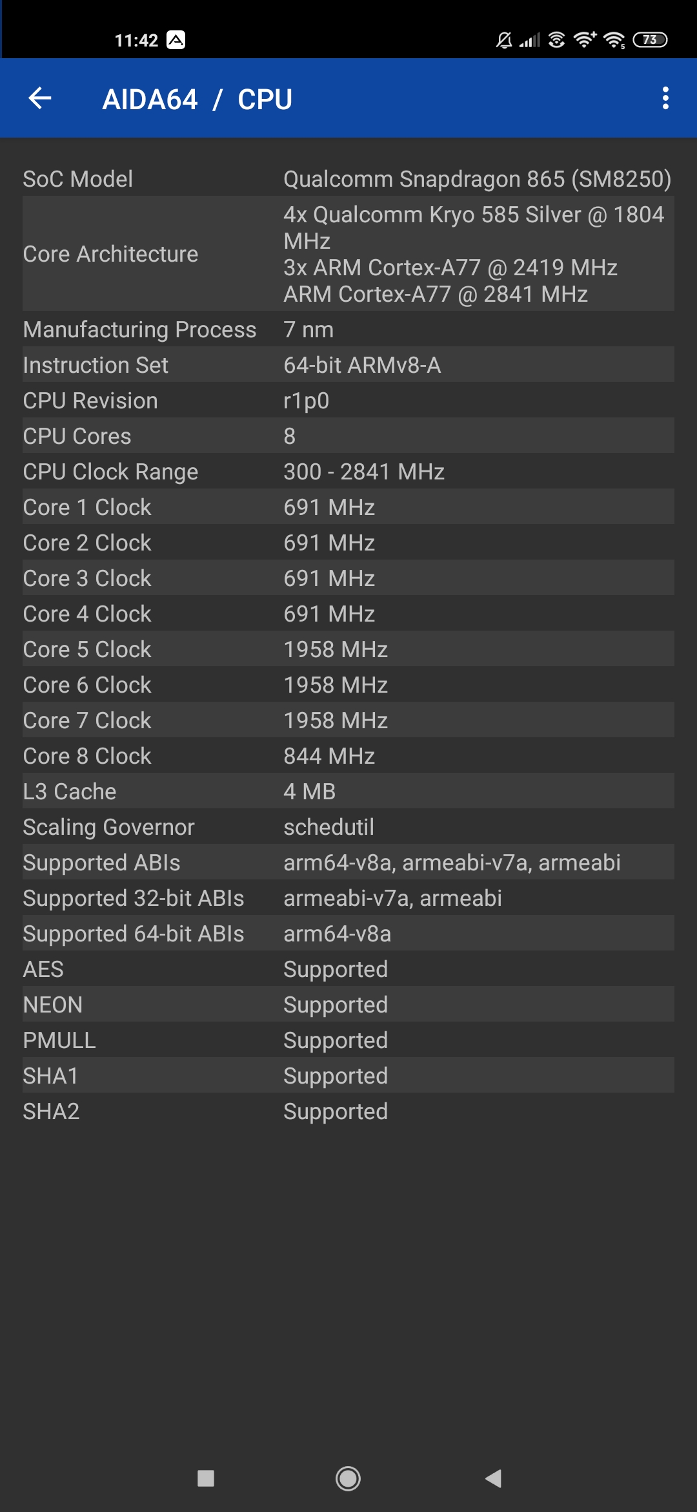Select the Manufacturing Process row
The height and width of the screenshot is (1512, 697).
point(348,330)
